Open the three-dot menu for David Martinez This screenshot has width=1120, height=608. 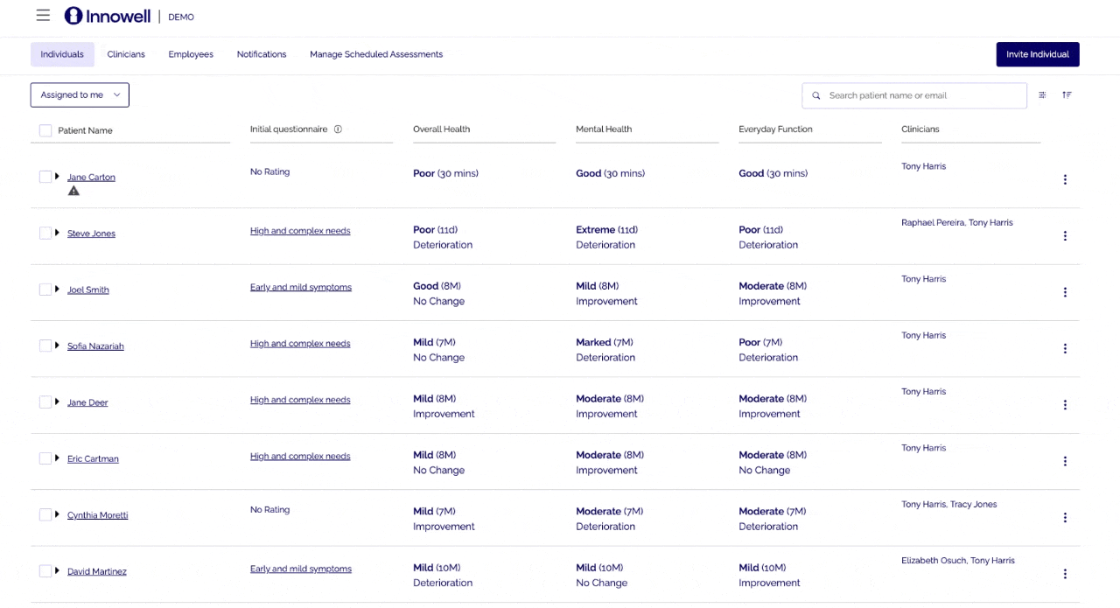tap(1065, 574)
